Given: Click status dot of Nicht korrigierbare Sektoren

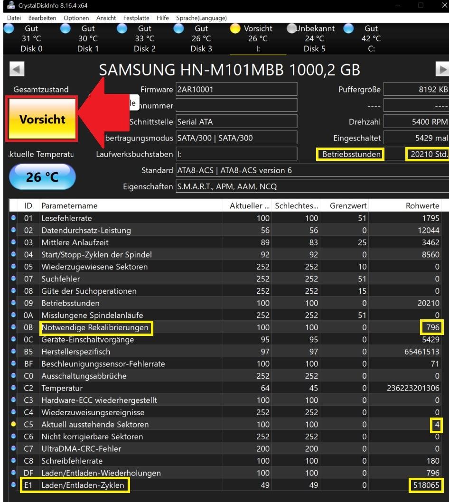Looking at the screenshot, I should point(13,436).
